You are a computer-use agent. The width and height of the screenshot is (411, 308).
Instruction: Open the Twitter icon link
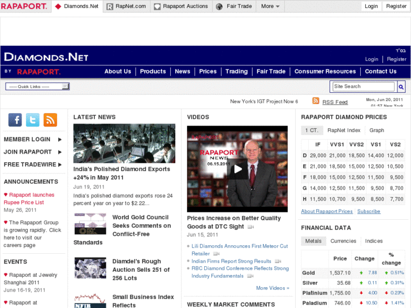32,120
